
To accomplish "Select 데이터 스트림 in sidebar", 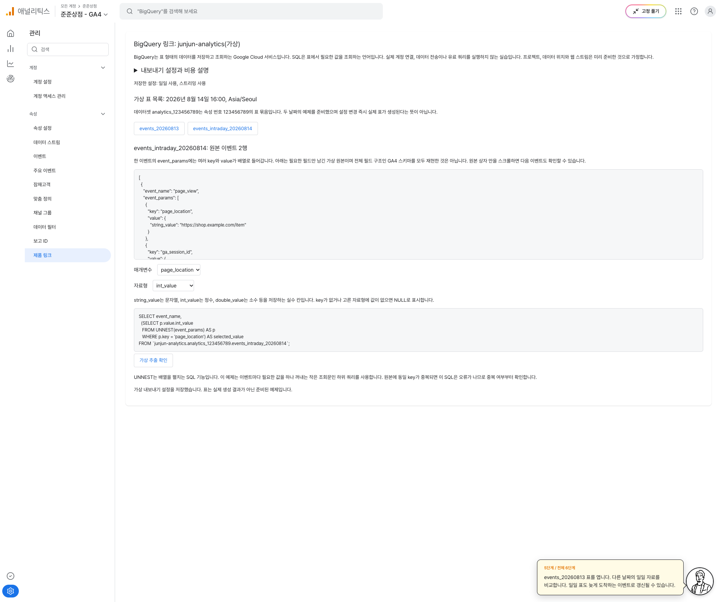I will click(x=68, y=142).
